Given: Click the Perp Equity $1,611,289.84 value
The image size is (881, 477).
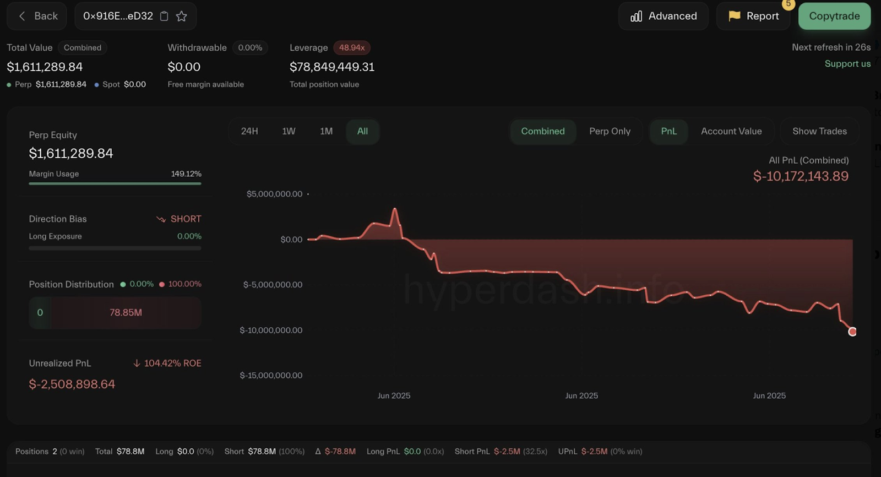Looking at the screenshot, I should (x=71, y=153).
